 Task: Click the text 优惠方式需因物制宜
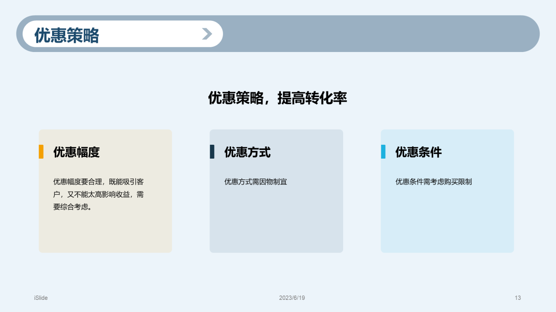tap(255, 182)
